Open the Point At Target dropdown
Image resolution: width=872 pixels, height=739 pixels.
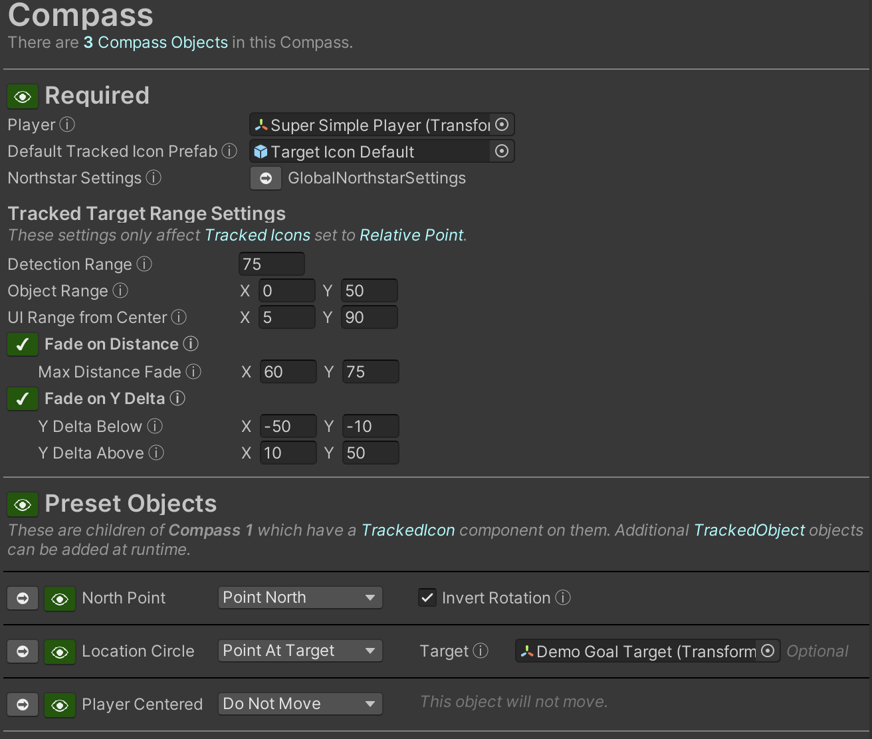coord(300,651)
